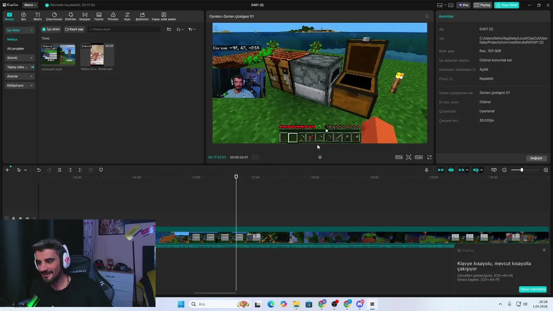Open the Geçişler transitions tab
The width and height of the screenshot is (553, 311).
[85, 16]
